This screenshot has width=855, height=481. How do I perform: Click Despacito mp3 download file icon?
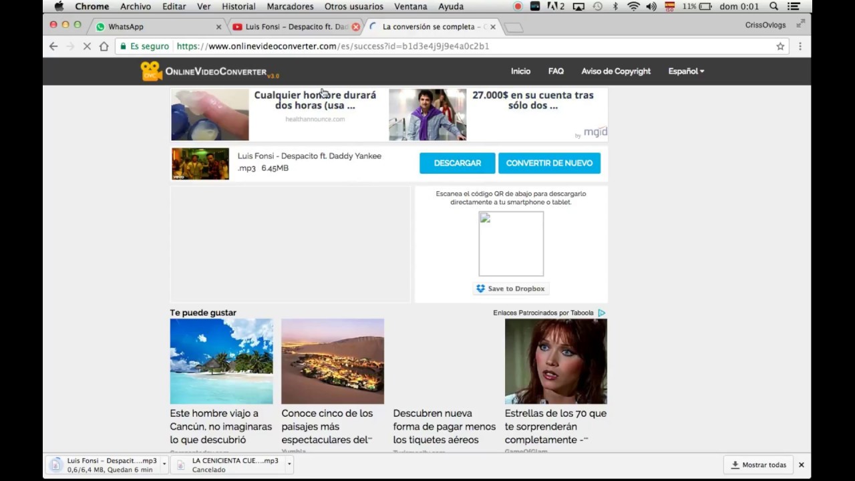[56, 464]
